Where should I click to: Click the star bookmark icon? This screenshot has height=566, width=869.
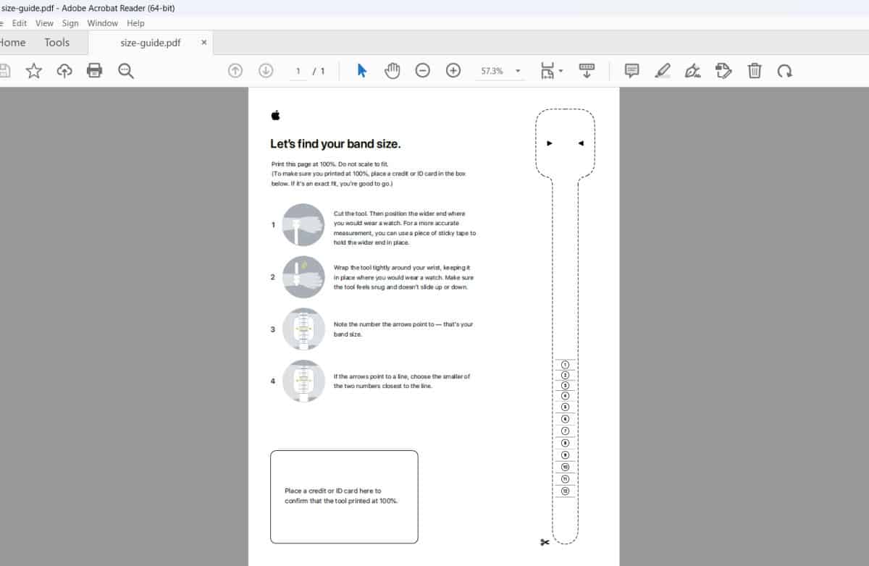point(33,71)
